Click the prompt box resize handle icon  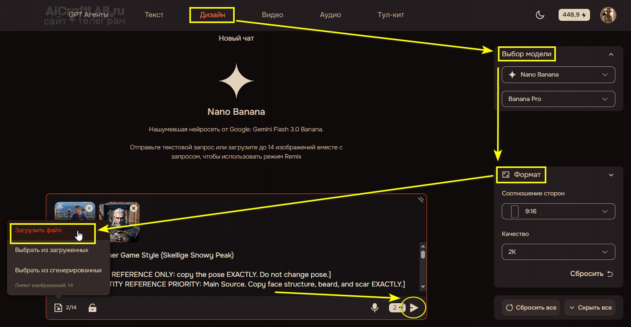(421, 200)
